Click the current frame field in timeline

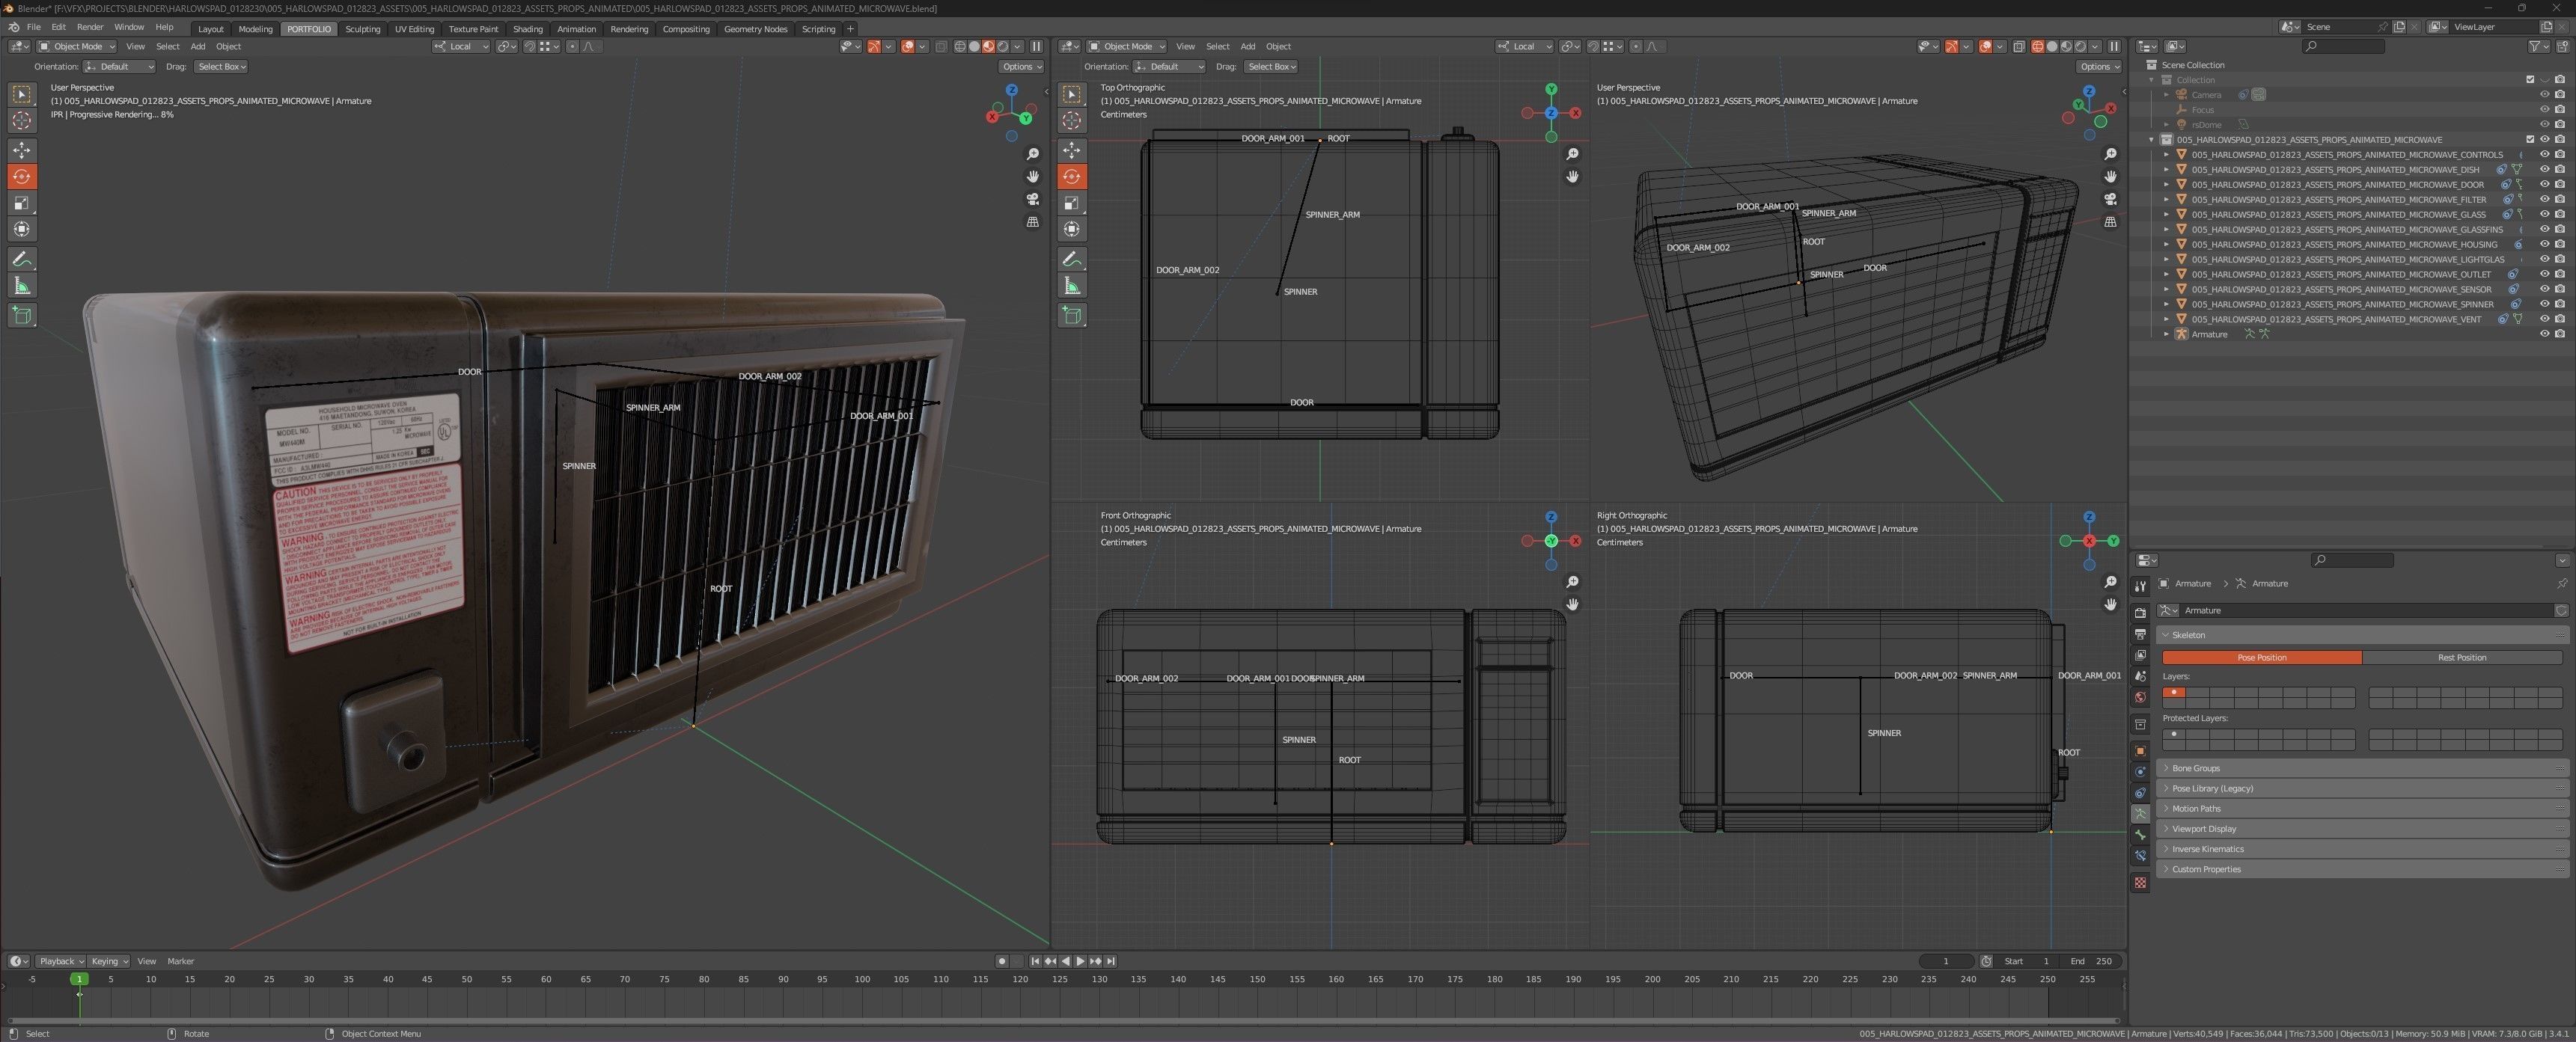pos(1946,961)
